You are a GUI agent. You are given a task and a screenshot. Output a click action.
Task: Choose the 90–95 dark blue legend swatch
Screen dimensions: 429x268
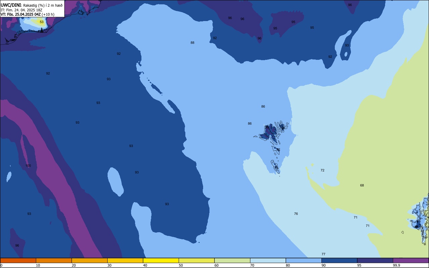pos(339,260)
